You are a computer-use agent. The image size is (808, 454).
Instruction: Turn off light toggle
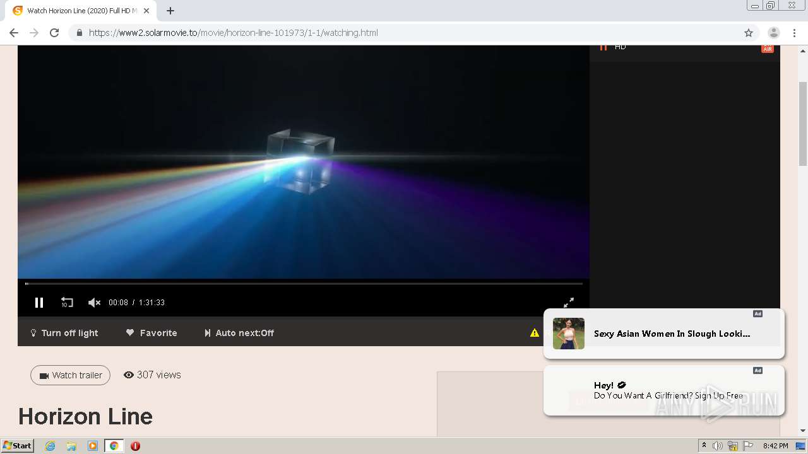(64, 333)
